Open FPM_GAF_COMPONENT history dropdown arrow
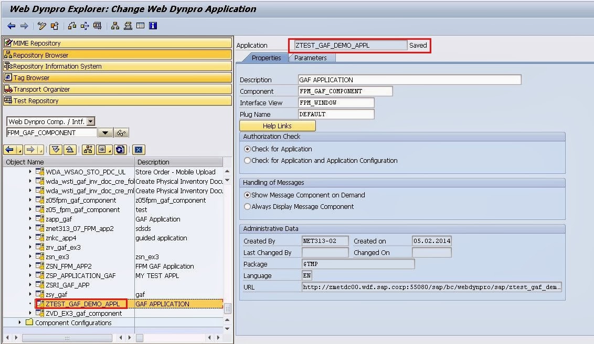The width and height of the screenshot is (594, 344). 105,133
